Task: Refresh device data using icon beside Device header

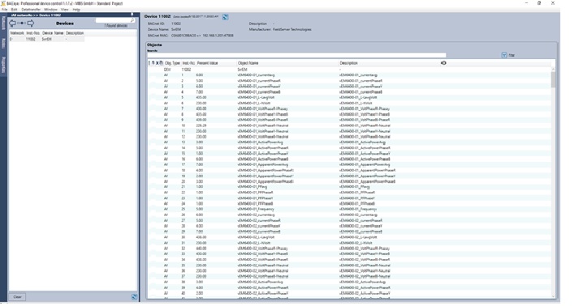Action: point(225,17)
